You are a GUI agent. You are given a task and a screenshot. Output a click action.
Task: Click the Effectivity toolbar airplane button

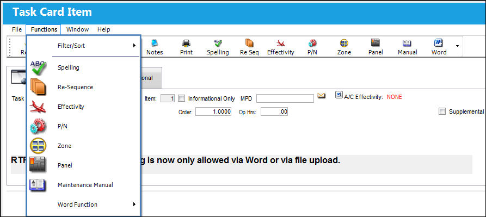pos(280,47)
